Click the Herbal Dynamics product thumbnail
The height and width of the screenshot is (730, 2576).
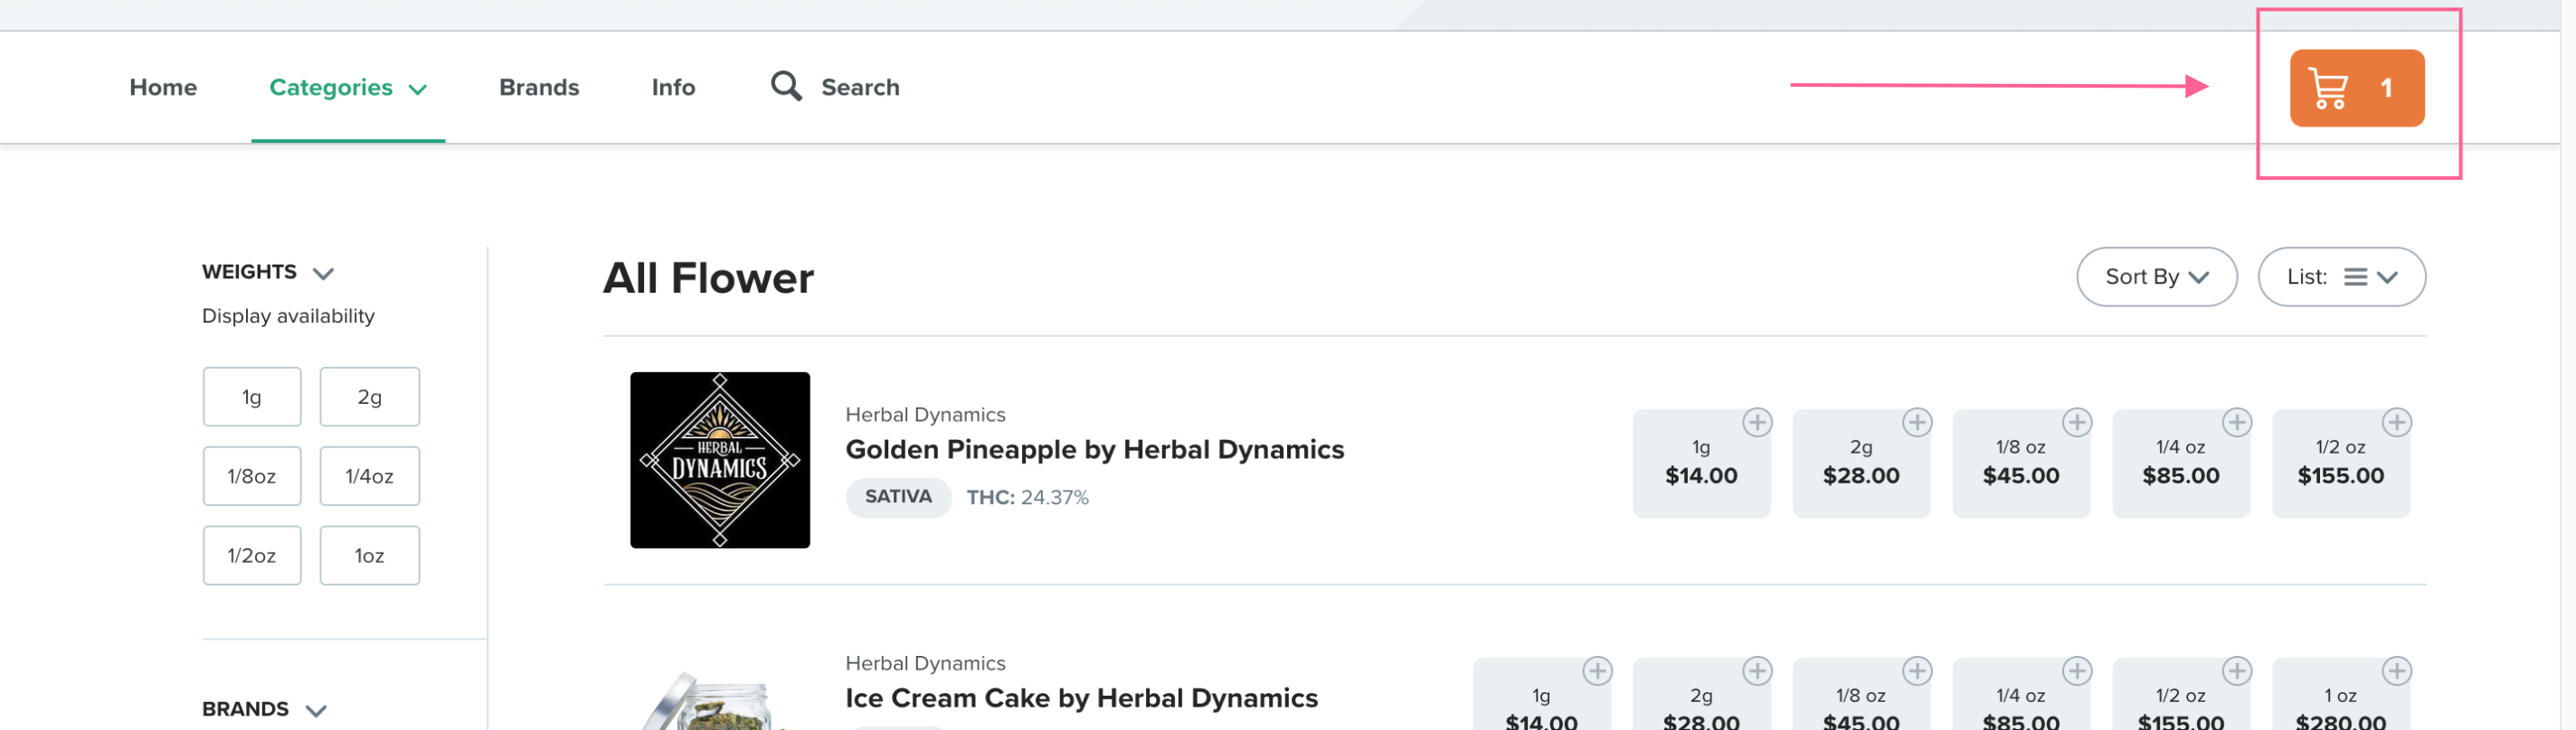click(x=720, y=461)
